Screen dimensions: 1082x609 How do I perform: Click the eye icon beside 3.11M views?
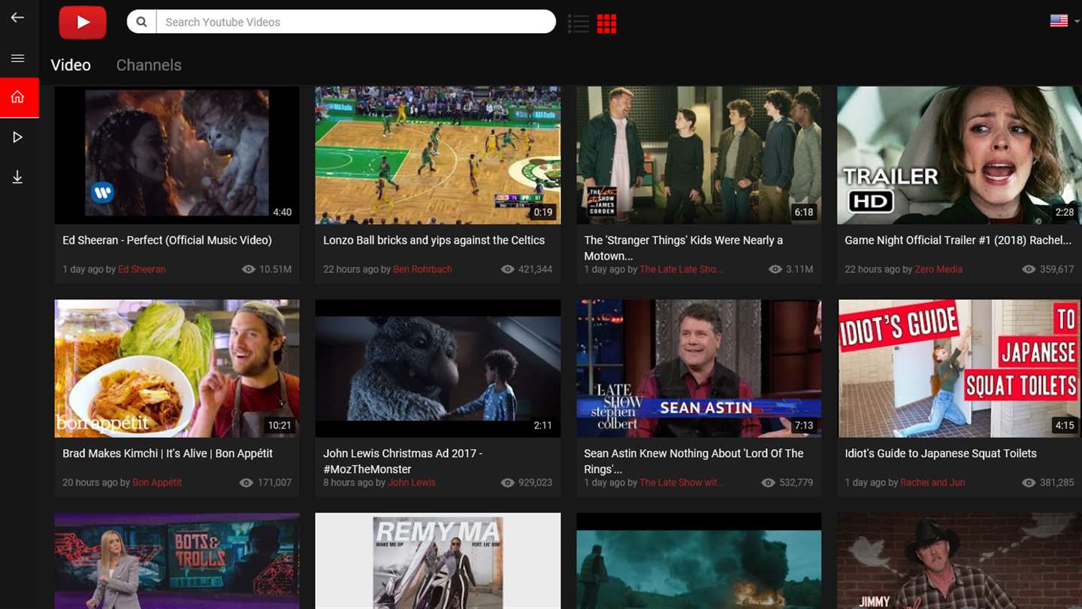point(775,269)
